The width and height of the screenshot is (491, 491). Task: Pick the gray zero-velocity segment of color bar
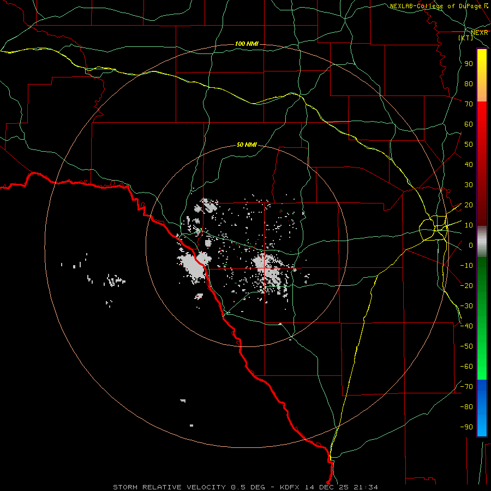click(482, 242)
